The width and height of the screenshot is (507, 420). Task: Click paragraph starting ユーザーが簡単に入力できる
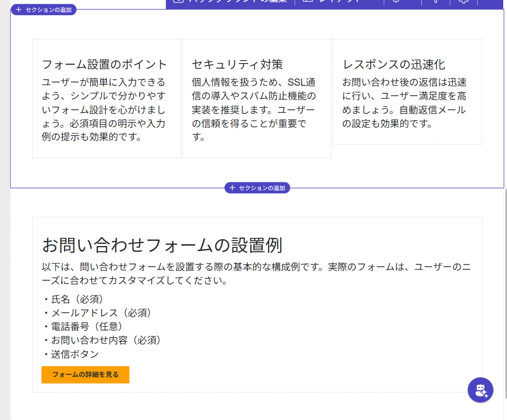[x=104, y=110]
